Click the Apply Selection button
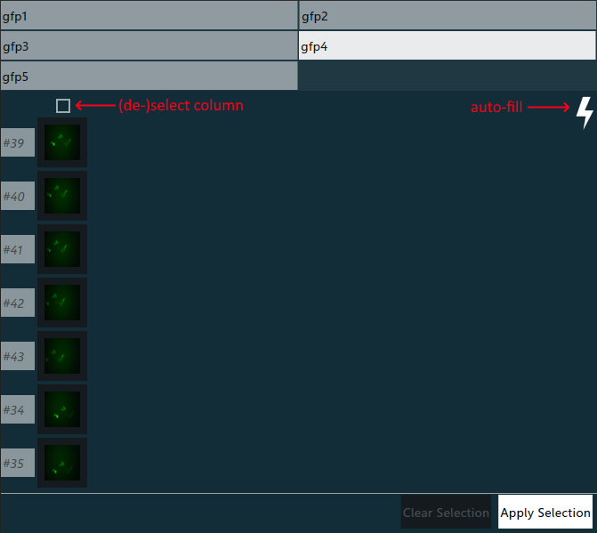Image resolution: width=597 pixels, height=533 pixels. coord(545,512)
